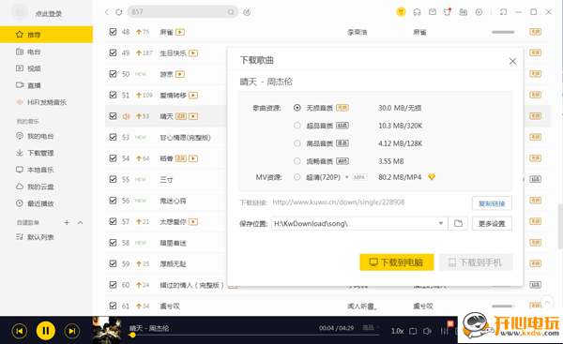
Task: Open the 推荐 sidebar item
Action: (46, 35)
